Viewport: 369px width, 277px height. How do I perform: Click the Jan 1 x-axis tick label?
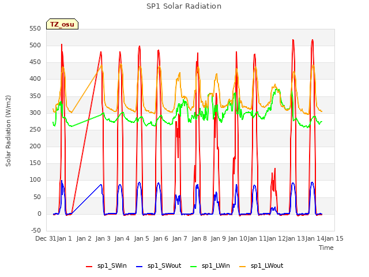point(65,238)
